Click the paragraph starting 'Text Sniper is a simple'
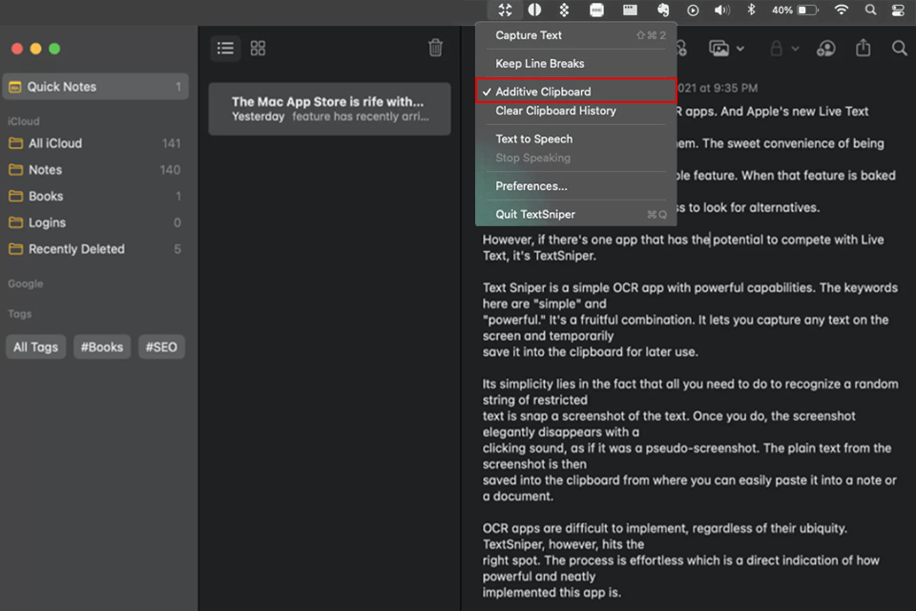The width and height of the screenshot is (916, 611). point(690,320)
